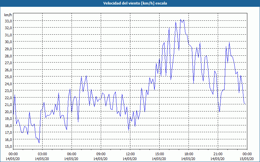The height and width of the screenshot is (162, 260).
Task: Click the '14/05/20' date under 03:00
Action: 42,159
